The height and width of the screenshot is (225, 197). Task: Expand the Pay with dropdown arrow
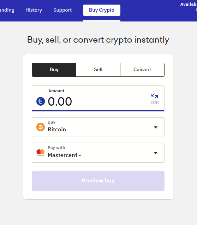(156, 153)
